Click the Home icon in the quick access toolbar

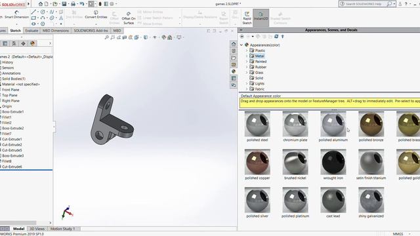tap(41, 4)
